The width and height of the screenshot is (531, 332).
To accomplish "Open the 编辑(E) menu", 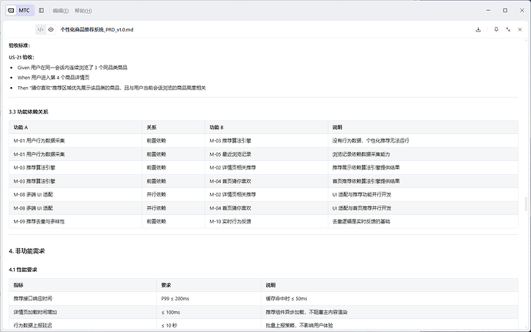I will point(61,11).
